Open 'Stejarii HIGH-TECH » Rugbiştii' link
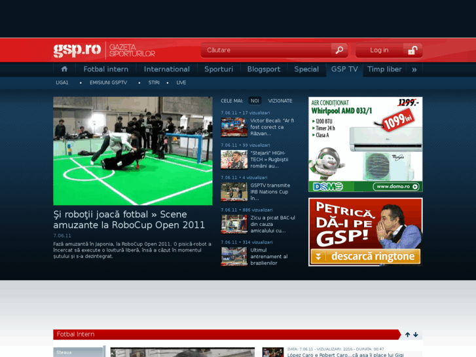The image size is (476, 357). coord(269,160)
